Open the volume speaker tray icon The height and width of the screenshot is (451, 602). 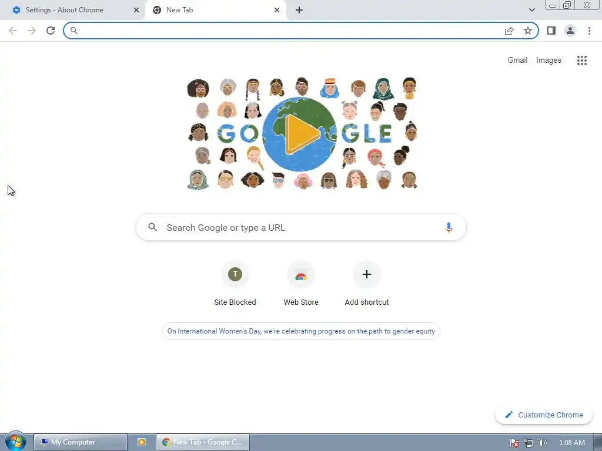pos(542,443)
